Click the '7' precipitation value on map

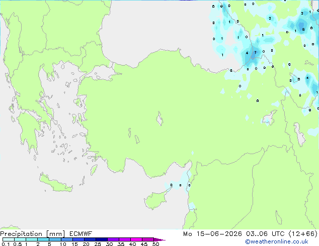point(255,53)
